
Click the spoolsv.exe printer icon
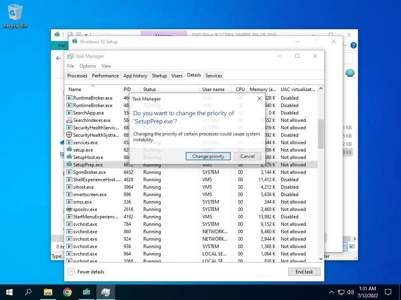click(69, 209)
